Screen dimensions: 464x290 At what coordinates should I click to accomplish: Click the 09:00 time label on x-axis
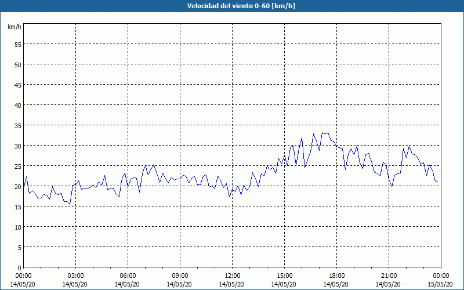[180, 276]
